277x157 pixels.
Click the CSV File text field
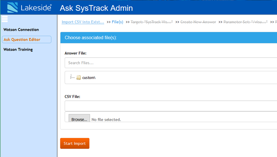coord(171,106)
